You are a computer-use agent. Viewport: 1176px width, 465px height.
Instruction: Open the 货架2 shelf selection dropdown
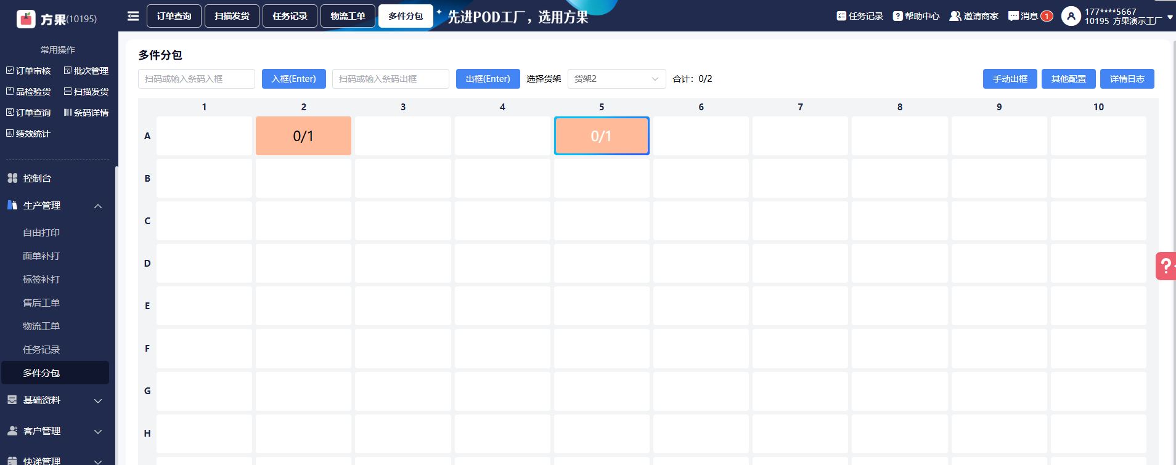(x=616, y=79)
